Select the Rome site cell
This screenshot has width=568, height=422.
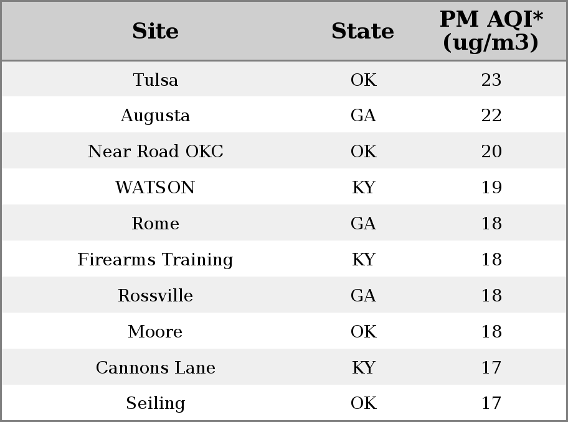pyautogui.click(x=156, y=224)
